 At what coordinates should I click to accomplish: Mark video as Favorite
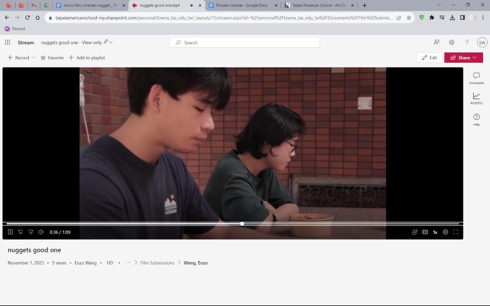pos(52,58)
